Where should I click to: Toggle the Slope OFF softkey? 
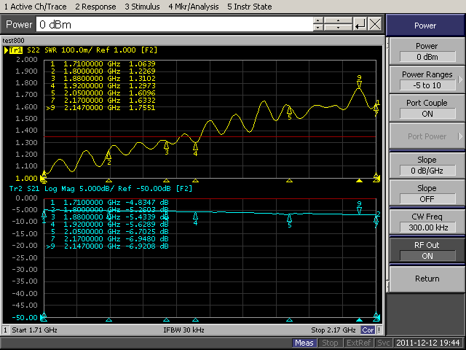(427, 193)
